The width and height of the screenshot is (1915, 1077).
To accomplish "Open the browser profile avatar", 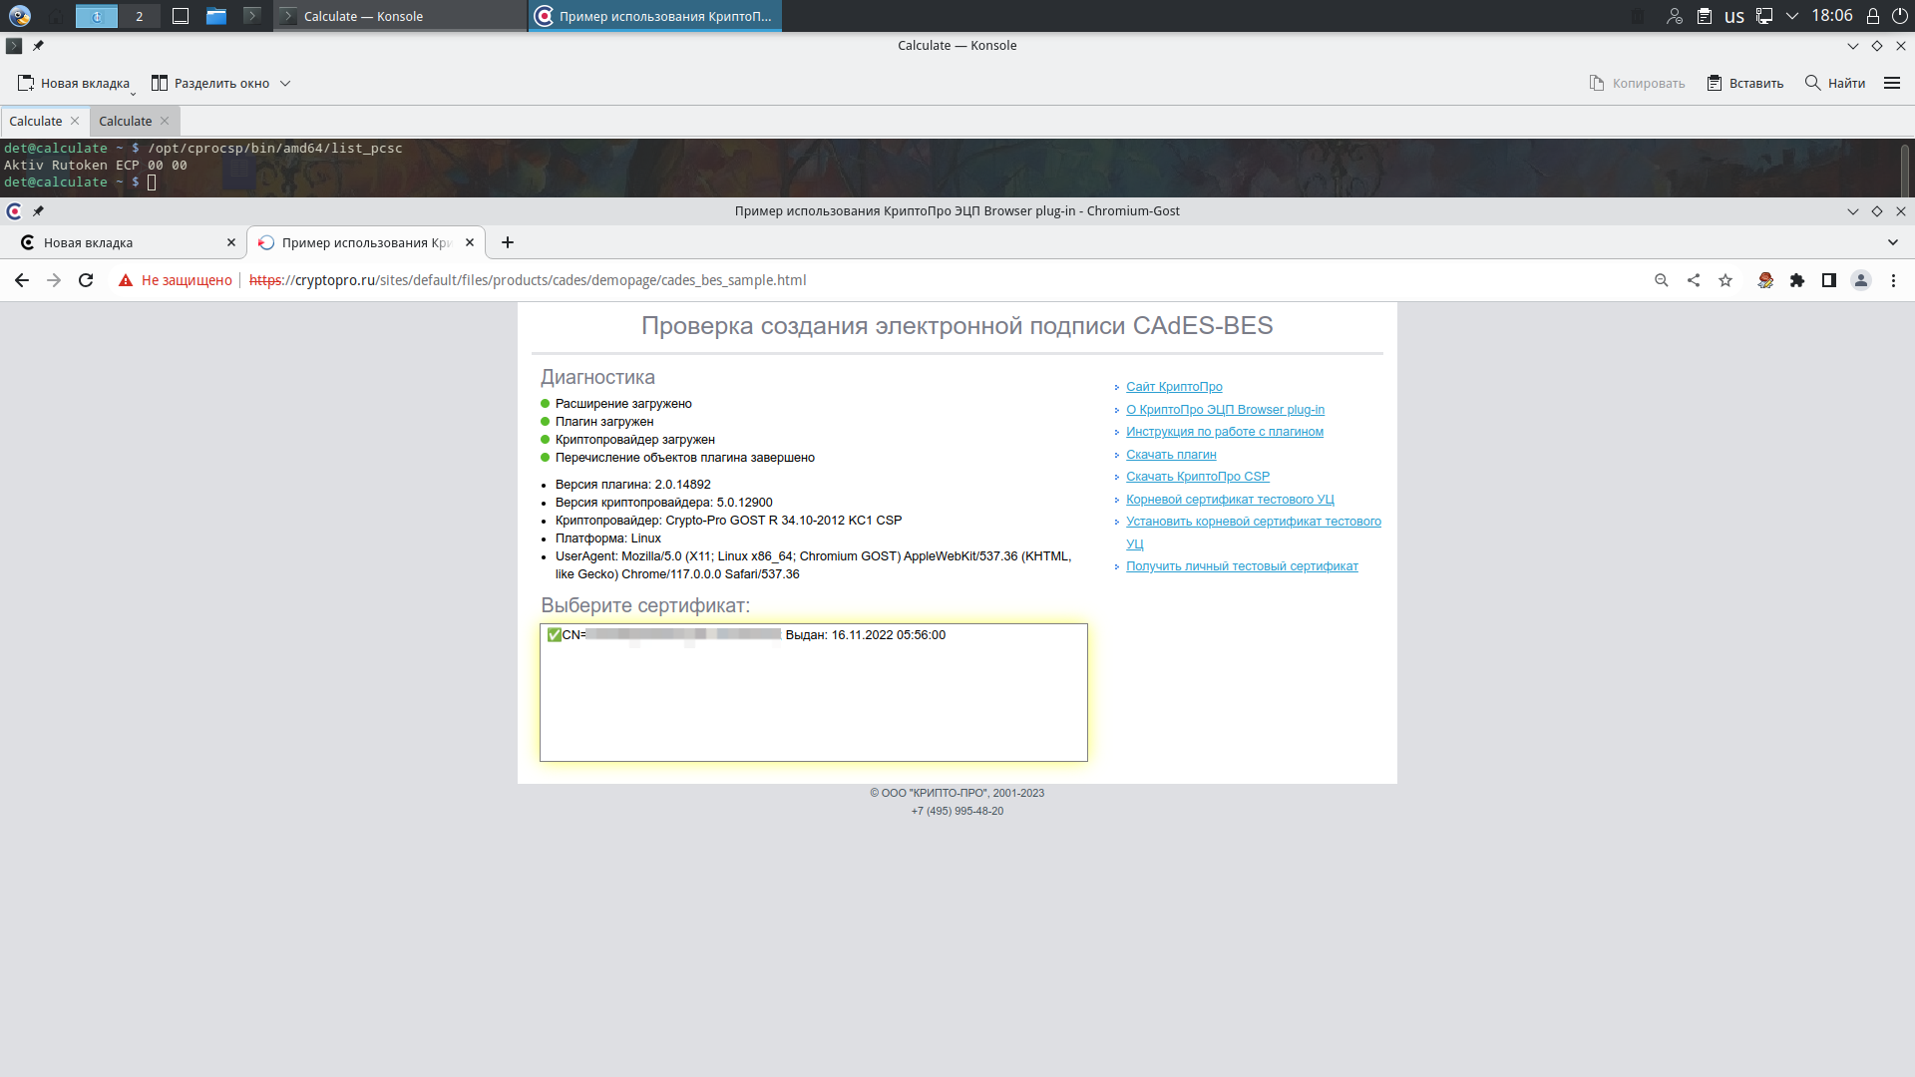I will pos(1861,281).
